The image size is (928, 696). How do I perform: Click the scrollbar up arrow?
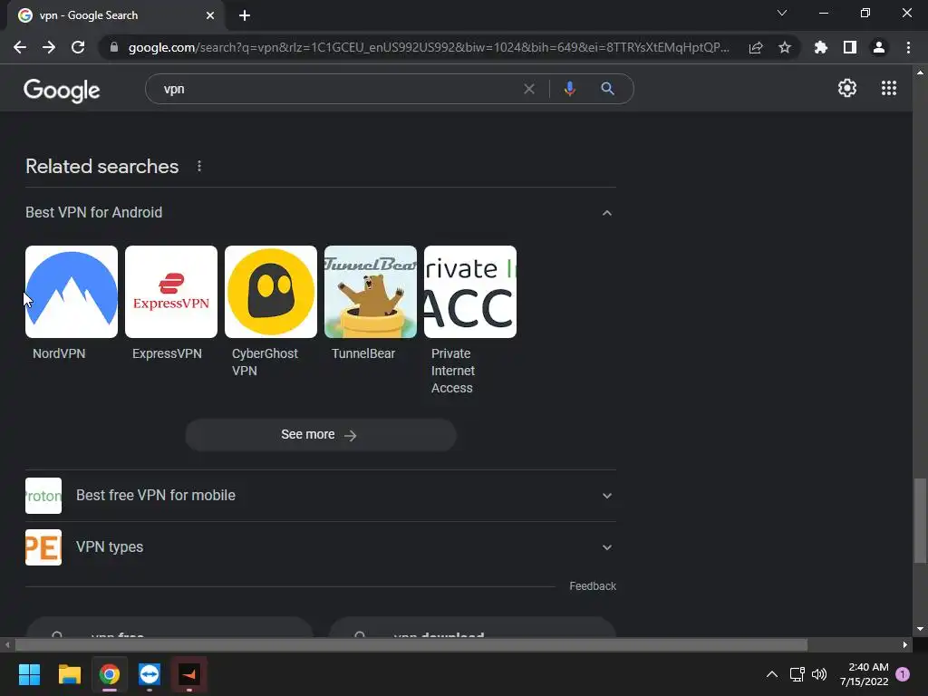[920, 72]
